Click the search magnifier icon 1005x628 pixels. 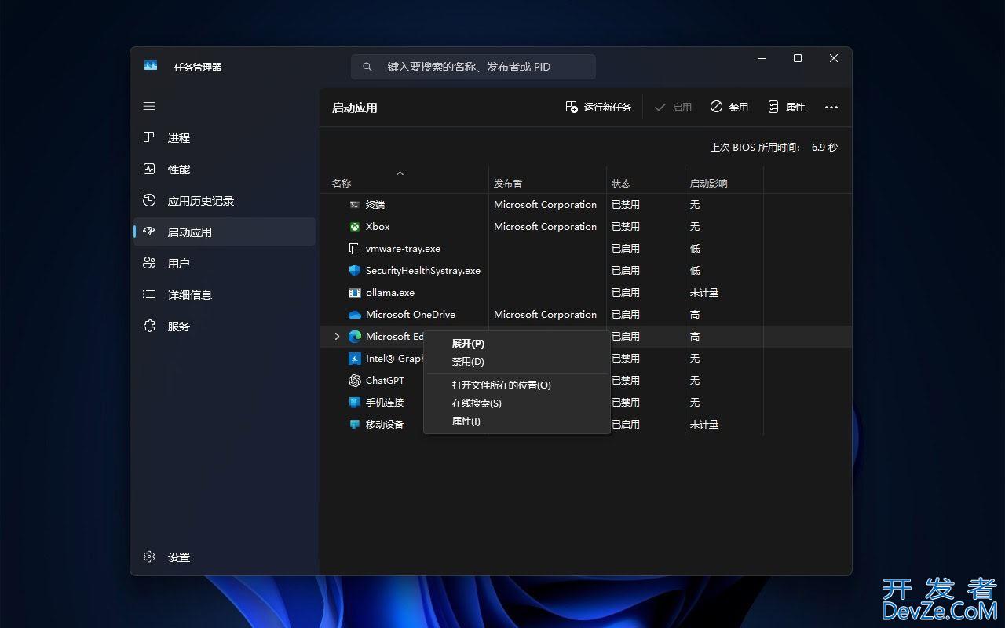tap(367, 67)
